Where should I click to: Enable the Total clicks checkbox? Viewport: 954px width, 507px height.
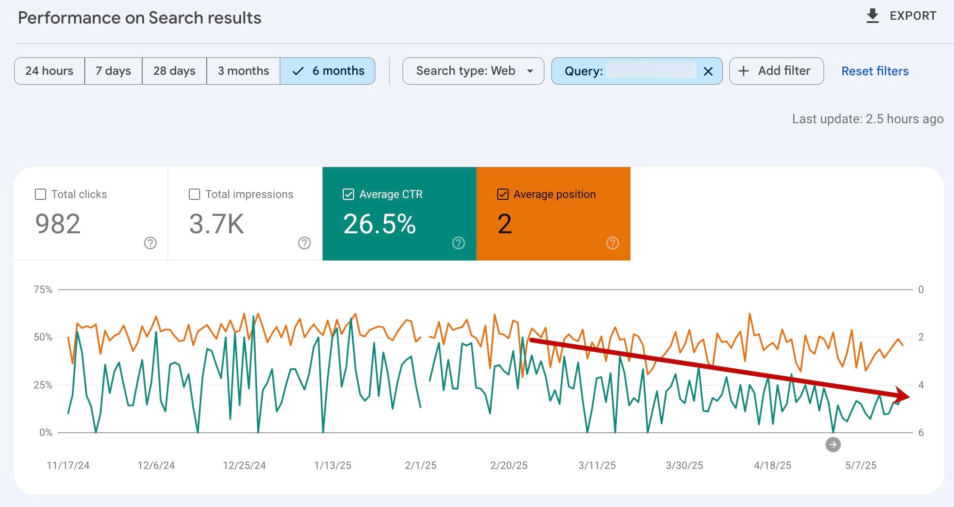(40, 194)
